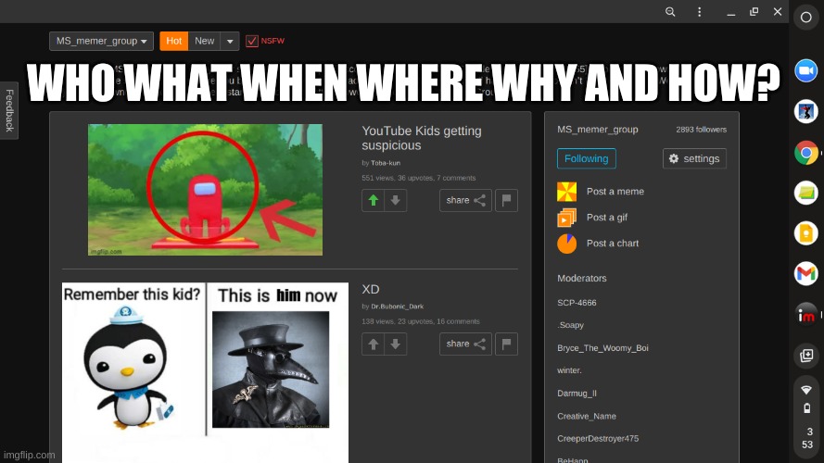Upvote the YouTube Kids getting suspicious meme
The height and width of the screenshot is (463, 824).
coord(374,201)
